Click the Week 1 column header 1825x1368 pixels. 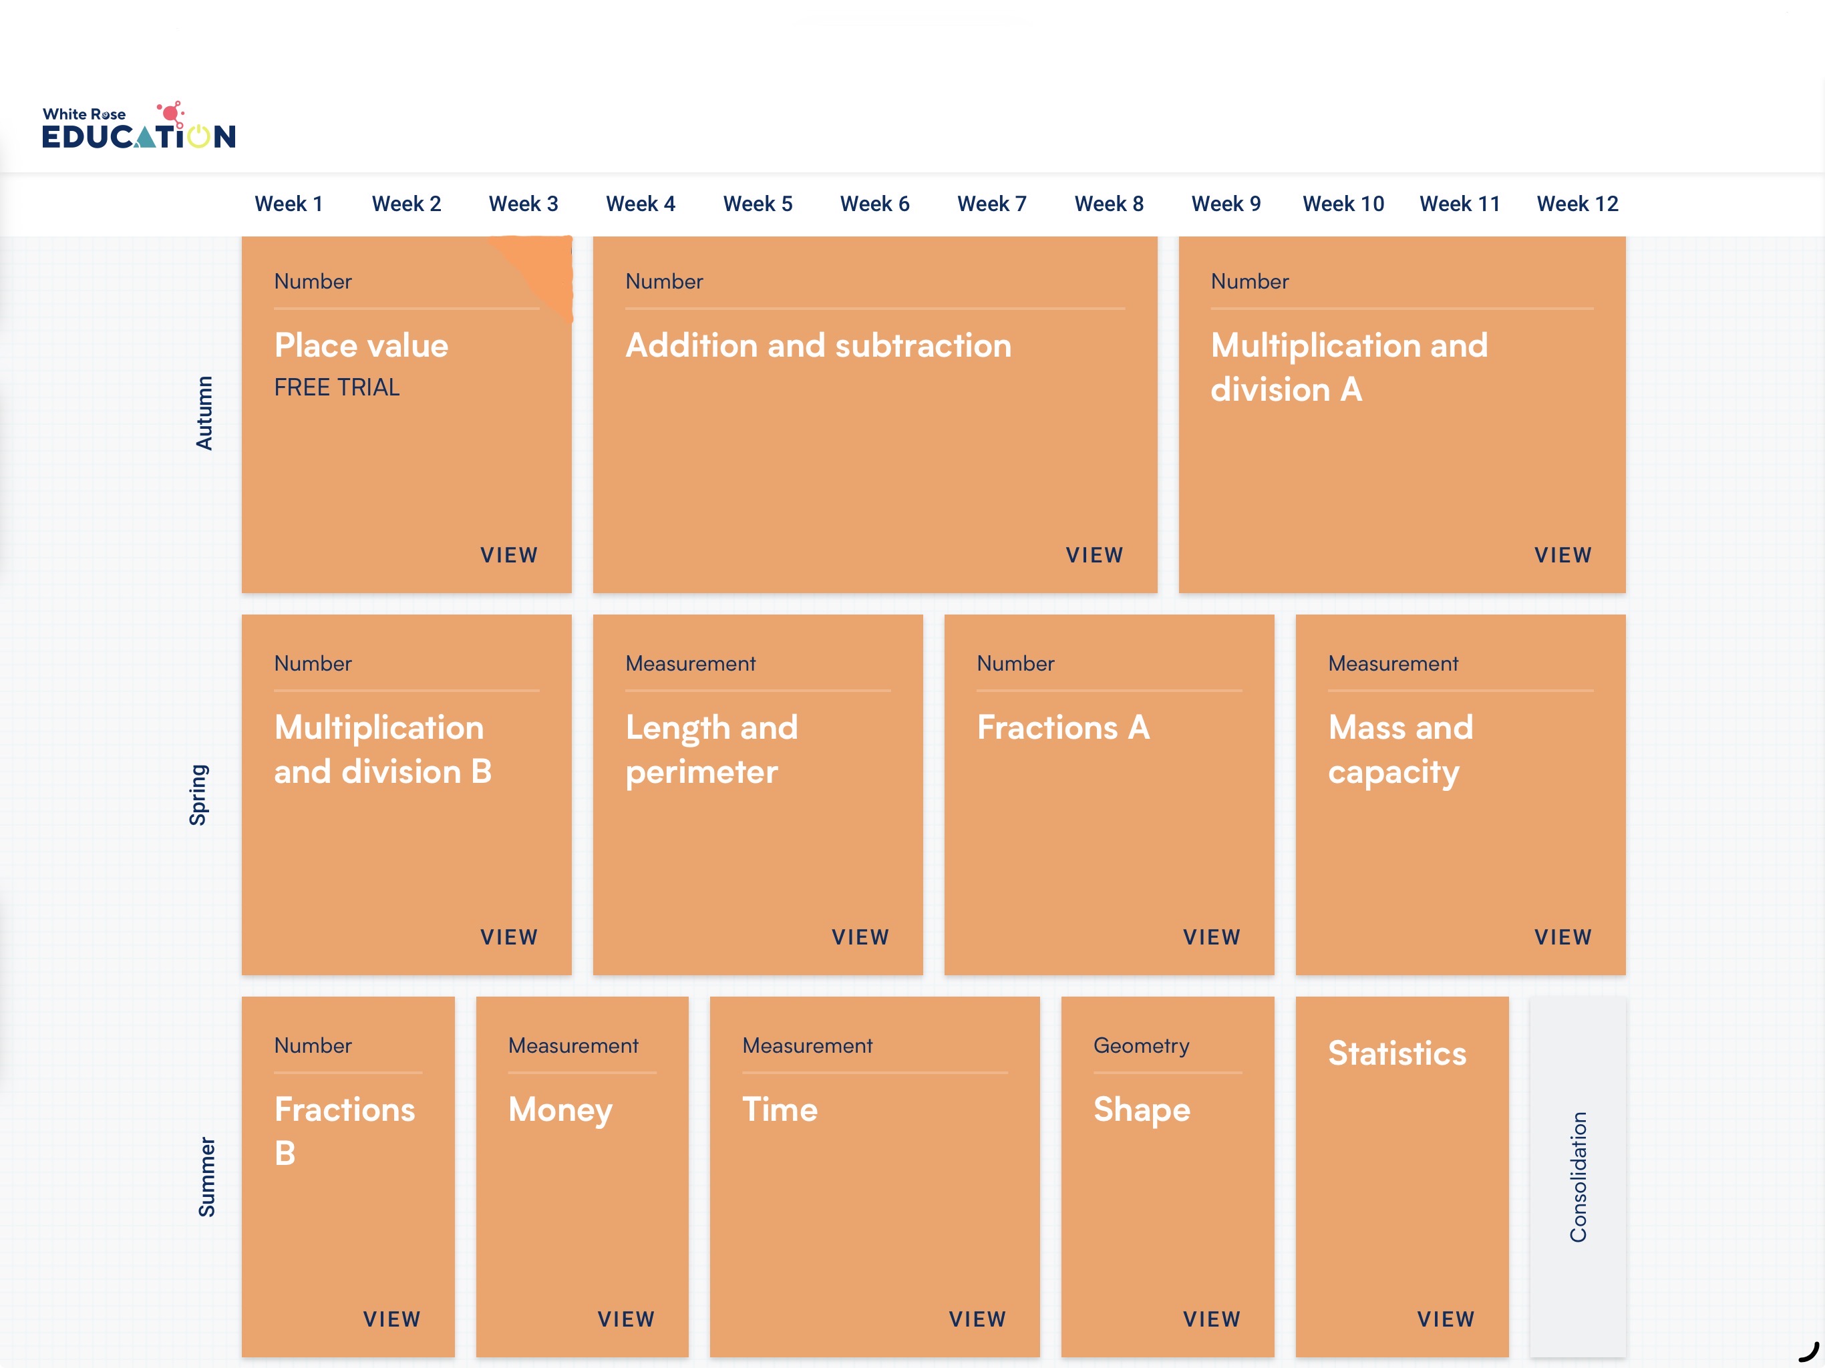(288, 204)
